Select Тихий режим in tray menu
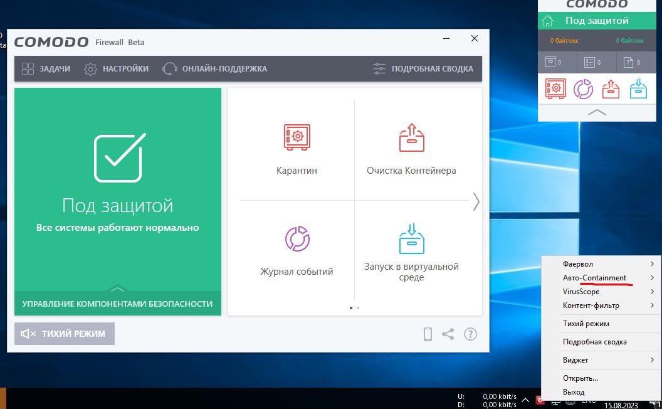The height and width of the screenshot is (409, 662). [x=601, y=324]
